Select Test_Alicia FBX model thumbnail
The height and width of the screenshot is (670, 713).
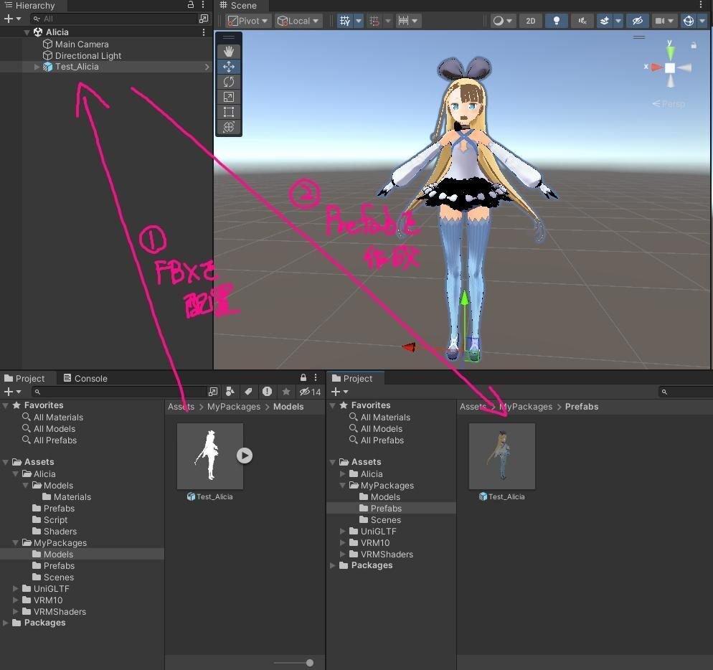[x=210, y=456]
